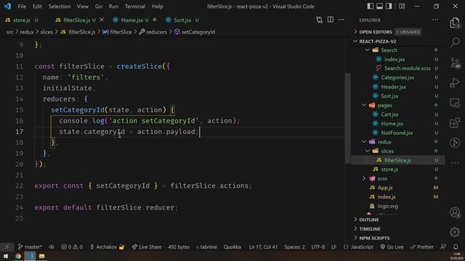Open Manage settings gear
The height and width of the screenshot is (261, 465).
tap(455, 232)
